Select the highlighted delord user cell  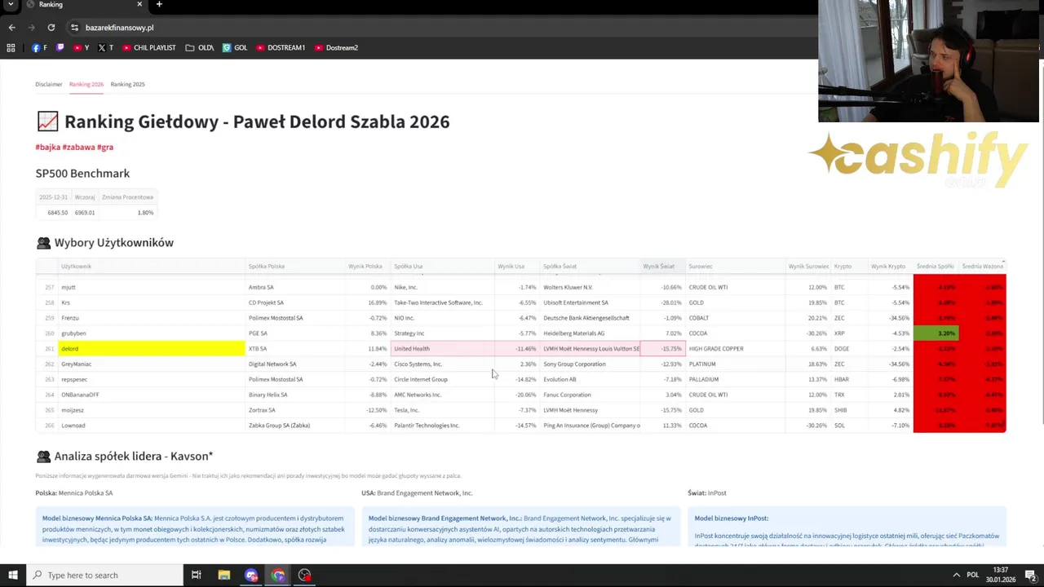click(151, 348)
